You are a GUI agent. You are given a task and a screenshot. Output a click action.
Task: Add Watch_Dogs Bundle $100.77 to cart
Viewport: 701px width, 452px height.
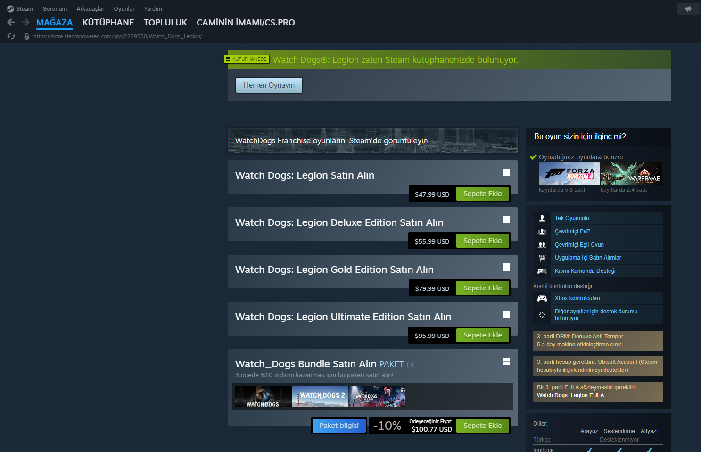(x=483, y=426)
